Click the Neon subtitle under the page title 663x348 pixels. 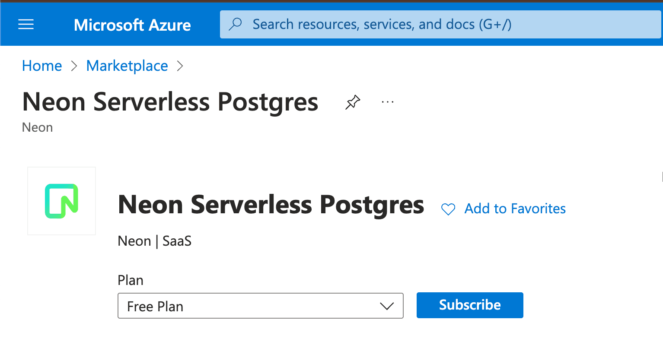[37, 127]
